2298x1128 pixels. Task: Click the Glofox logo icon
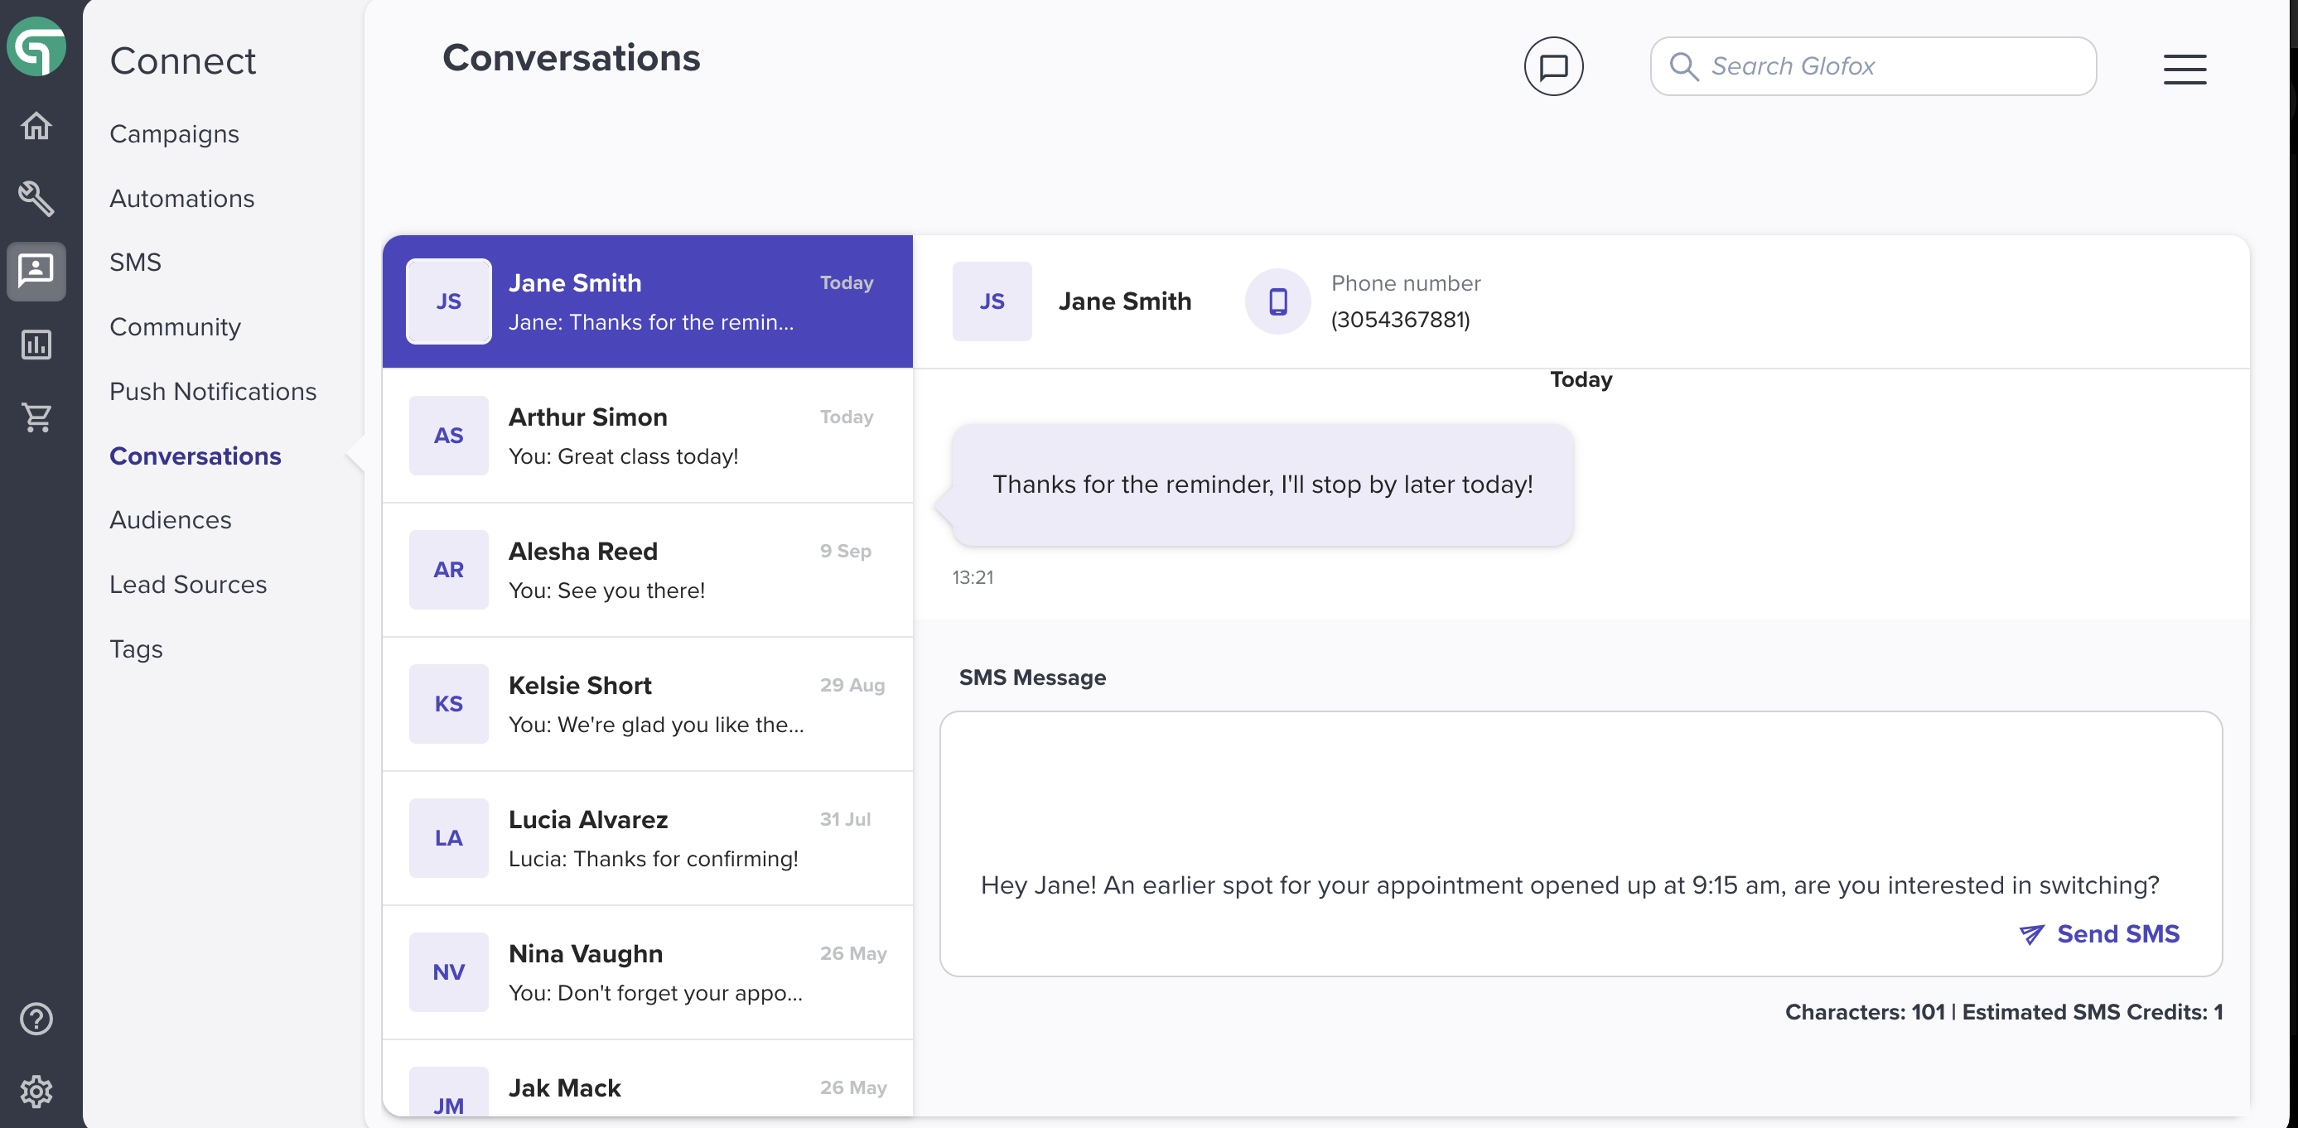click(36, 46)
